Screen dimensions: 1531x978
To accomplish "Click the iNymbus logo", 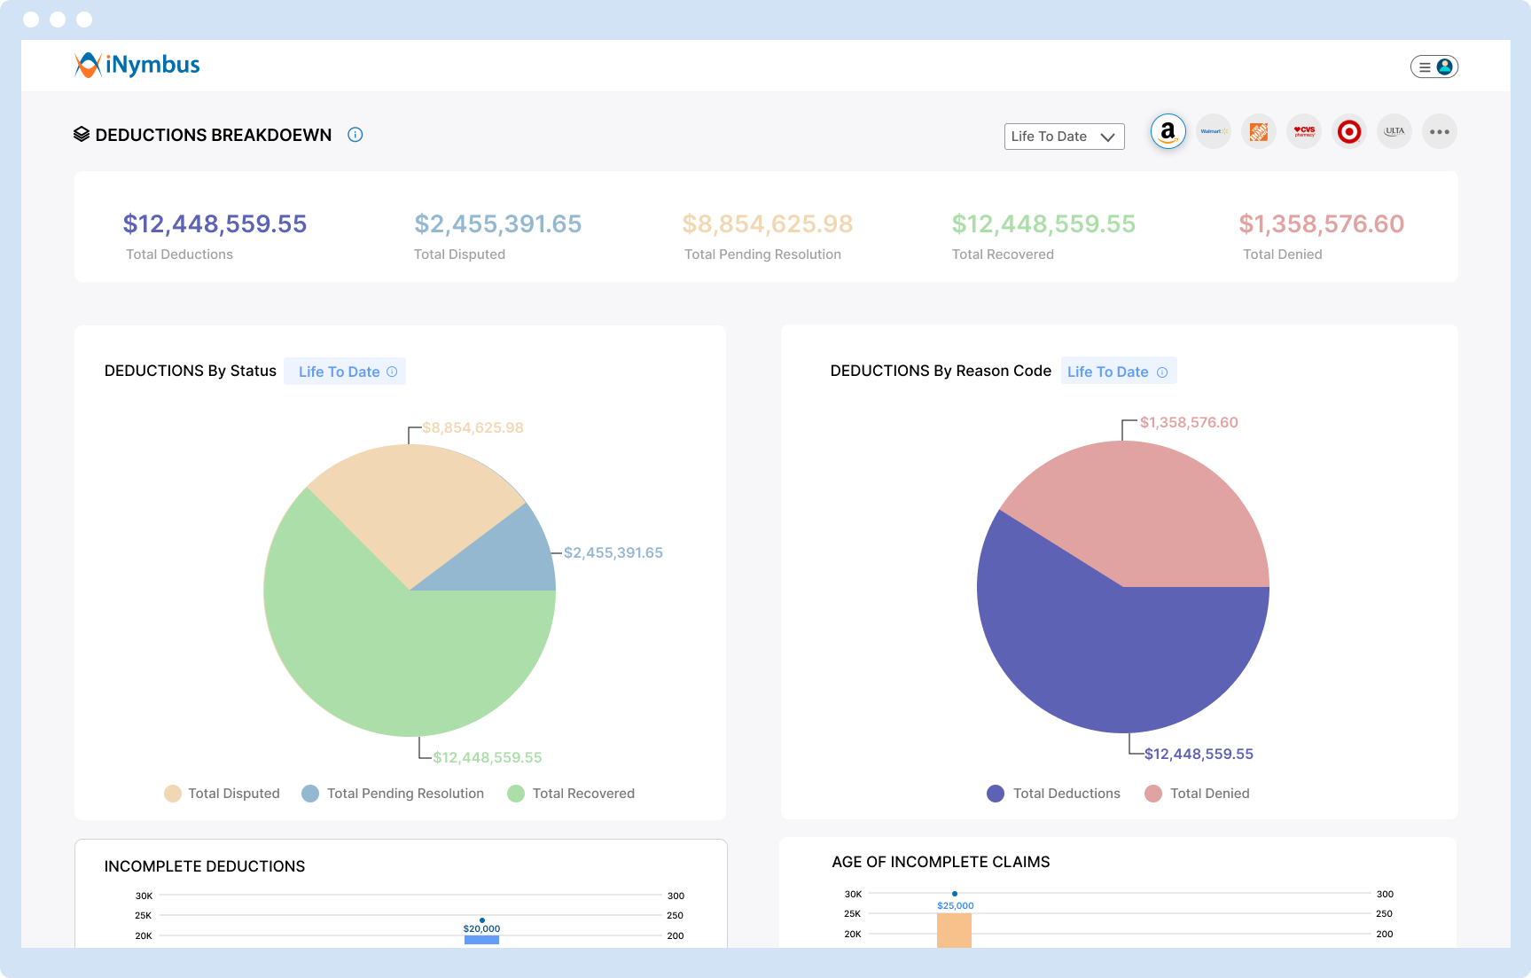I will tap(137, 64).
